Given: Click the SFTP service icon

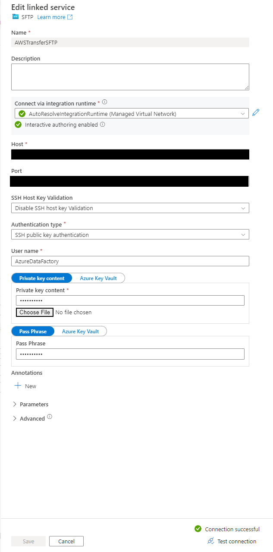Looking at the screenshot, I should coord(14,17).
